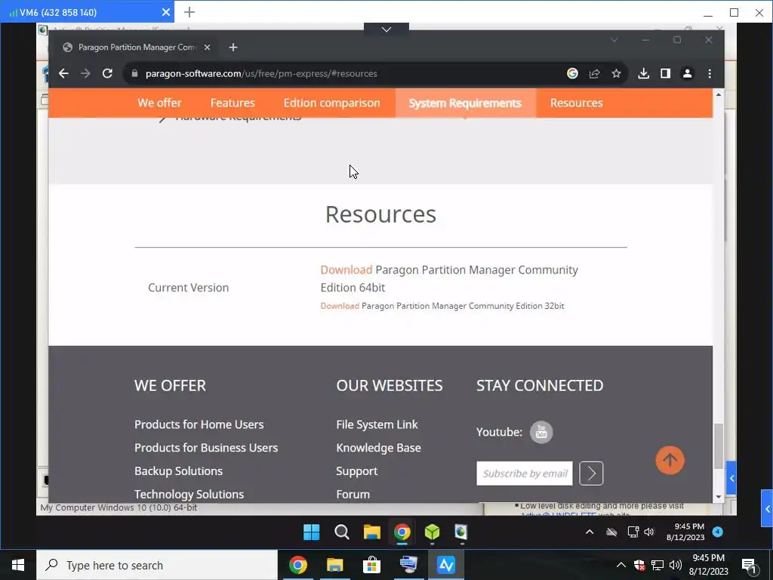Image resolution: width=773 pixels, height=580 pixels.
Task: Open Products for Business Users
Action: coord(206,448)
